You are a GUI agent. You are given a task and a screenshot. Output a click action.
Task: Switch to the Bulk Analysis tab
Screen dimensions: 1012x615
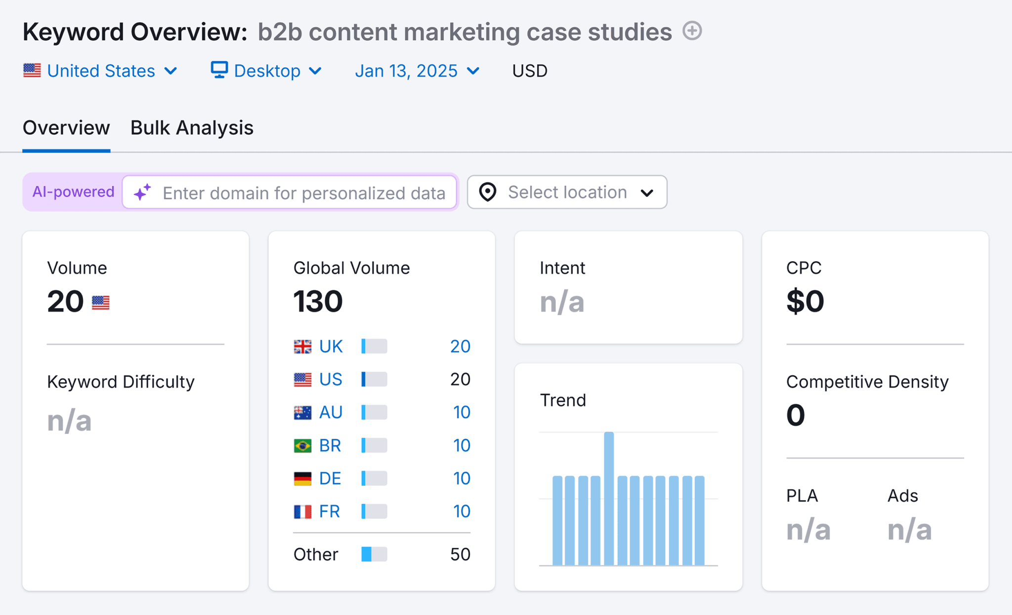[x=191, y=128]
